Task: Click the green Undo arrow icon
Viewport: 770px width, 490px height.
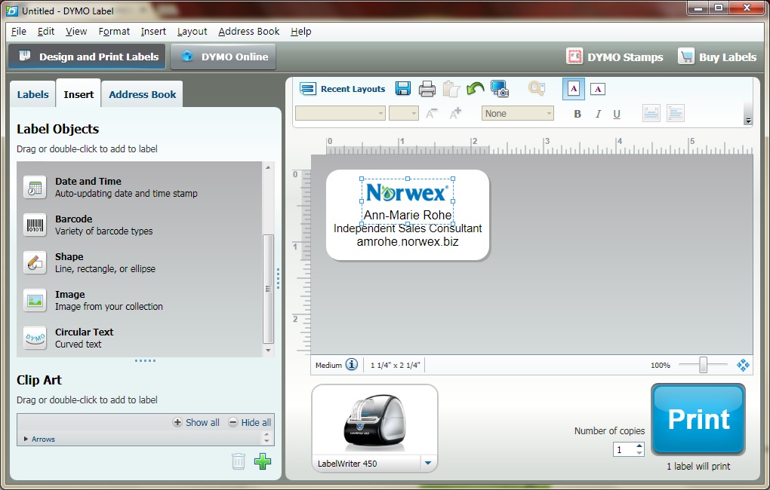Action: point(475,88)
